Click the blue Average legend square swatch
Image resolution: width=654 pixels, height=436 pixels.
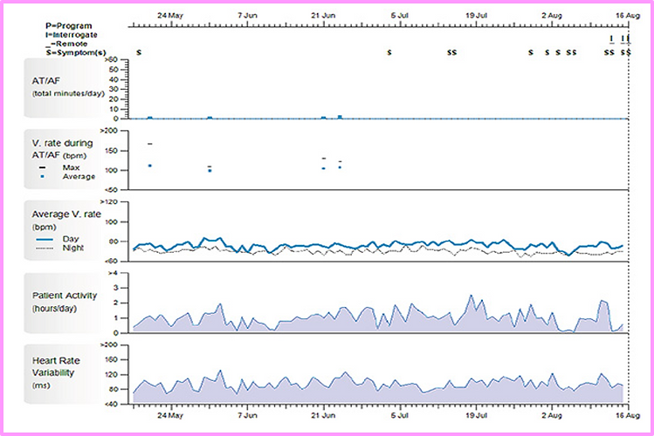coord(42,176)
